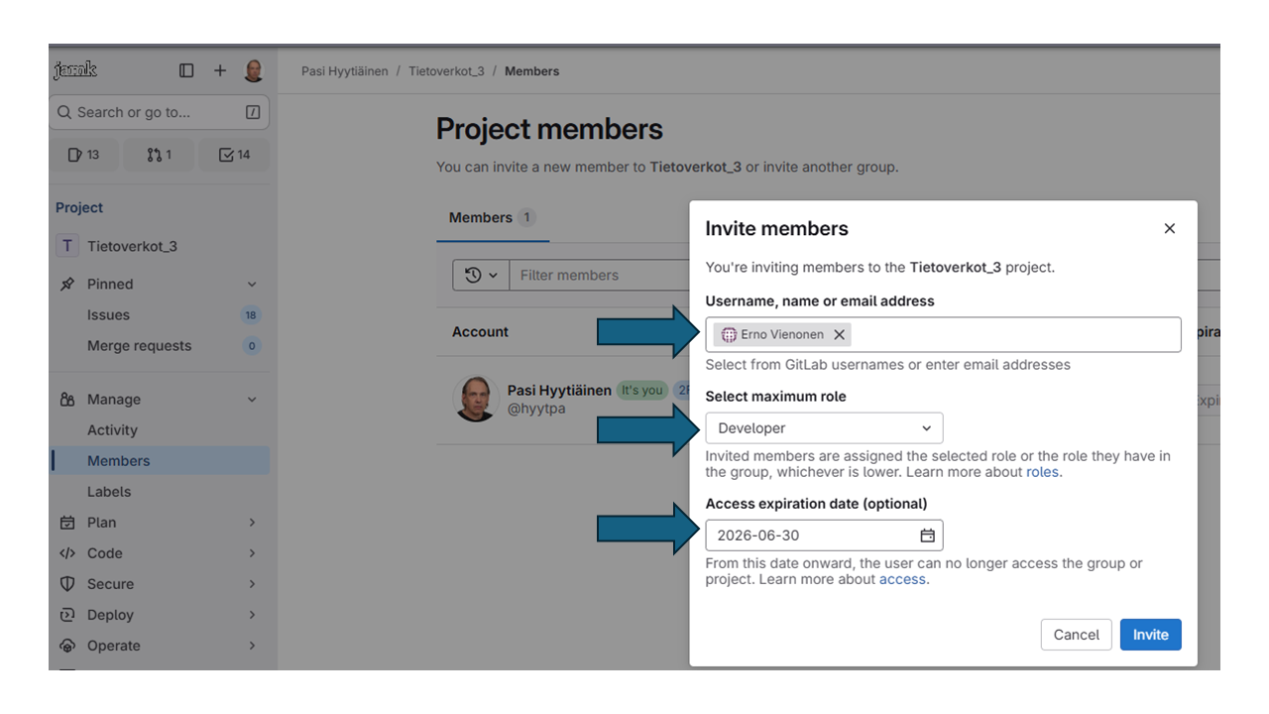
Task: Open recent searches history dropdown
Action: [x=481, y=276]
